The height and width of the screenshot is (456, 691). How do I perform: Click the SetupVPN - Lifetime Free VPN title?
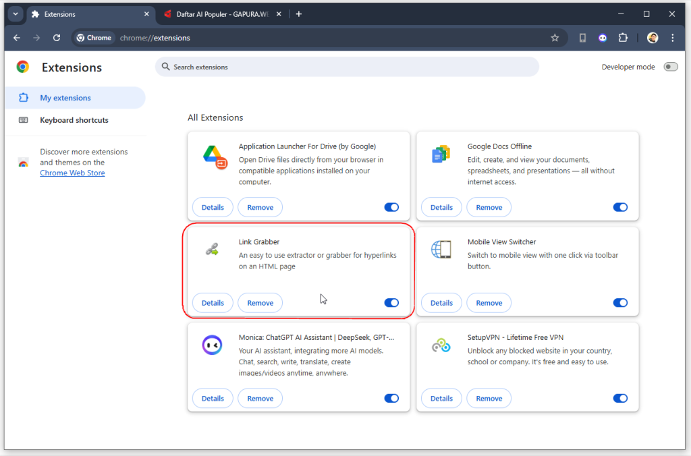515,337
